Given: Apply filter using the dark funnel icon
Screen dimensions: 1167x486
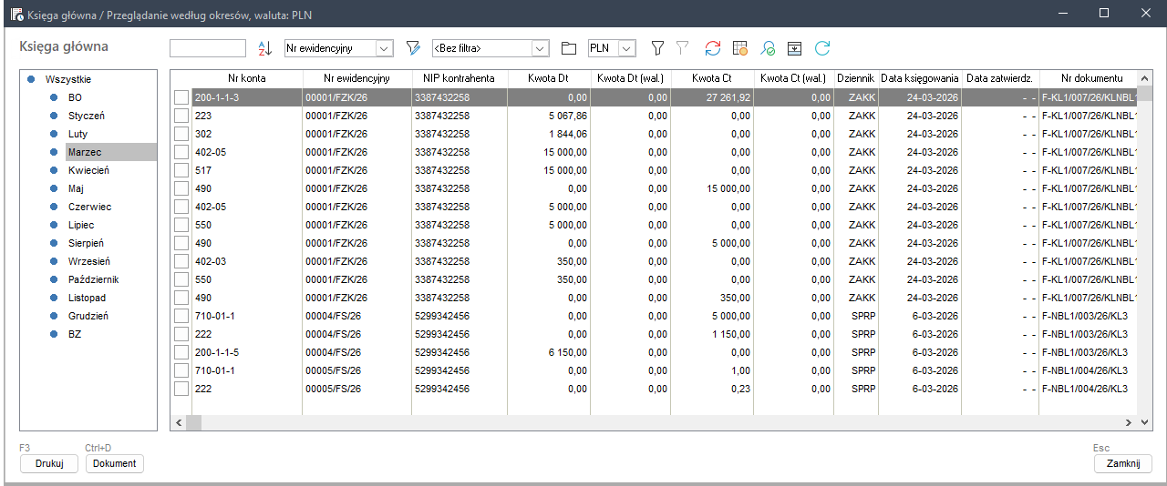Looking at the screenshot, I should click(656, 48).
